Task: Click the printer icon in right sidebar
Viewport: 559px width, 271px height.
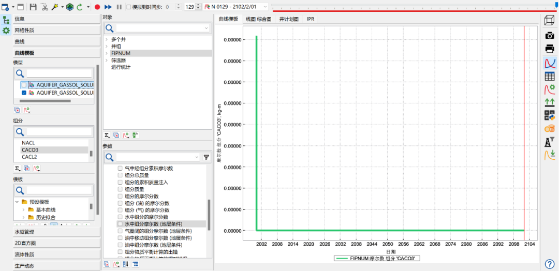Action: (x=549, y=49)
